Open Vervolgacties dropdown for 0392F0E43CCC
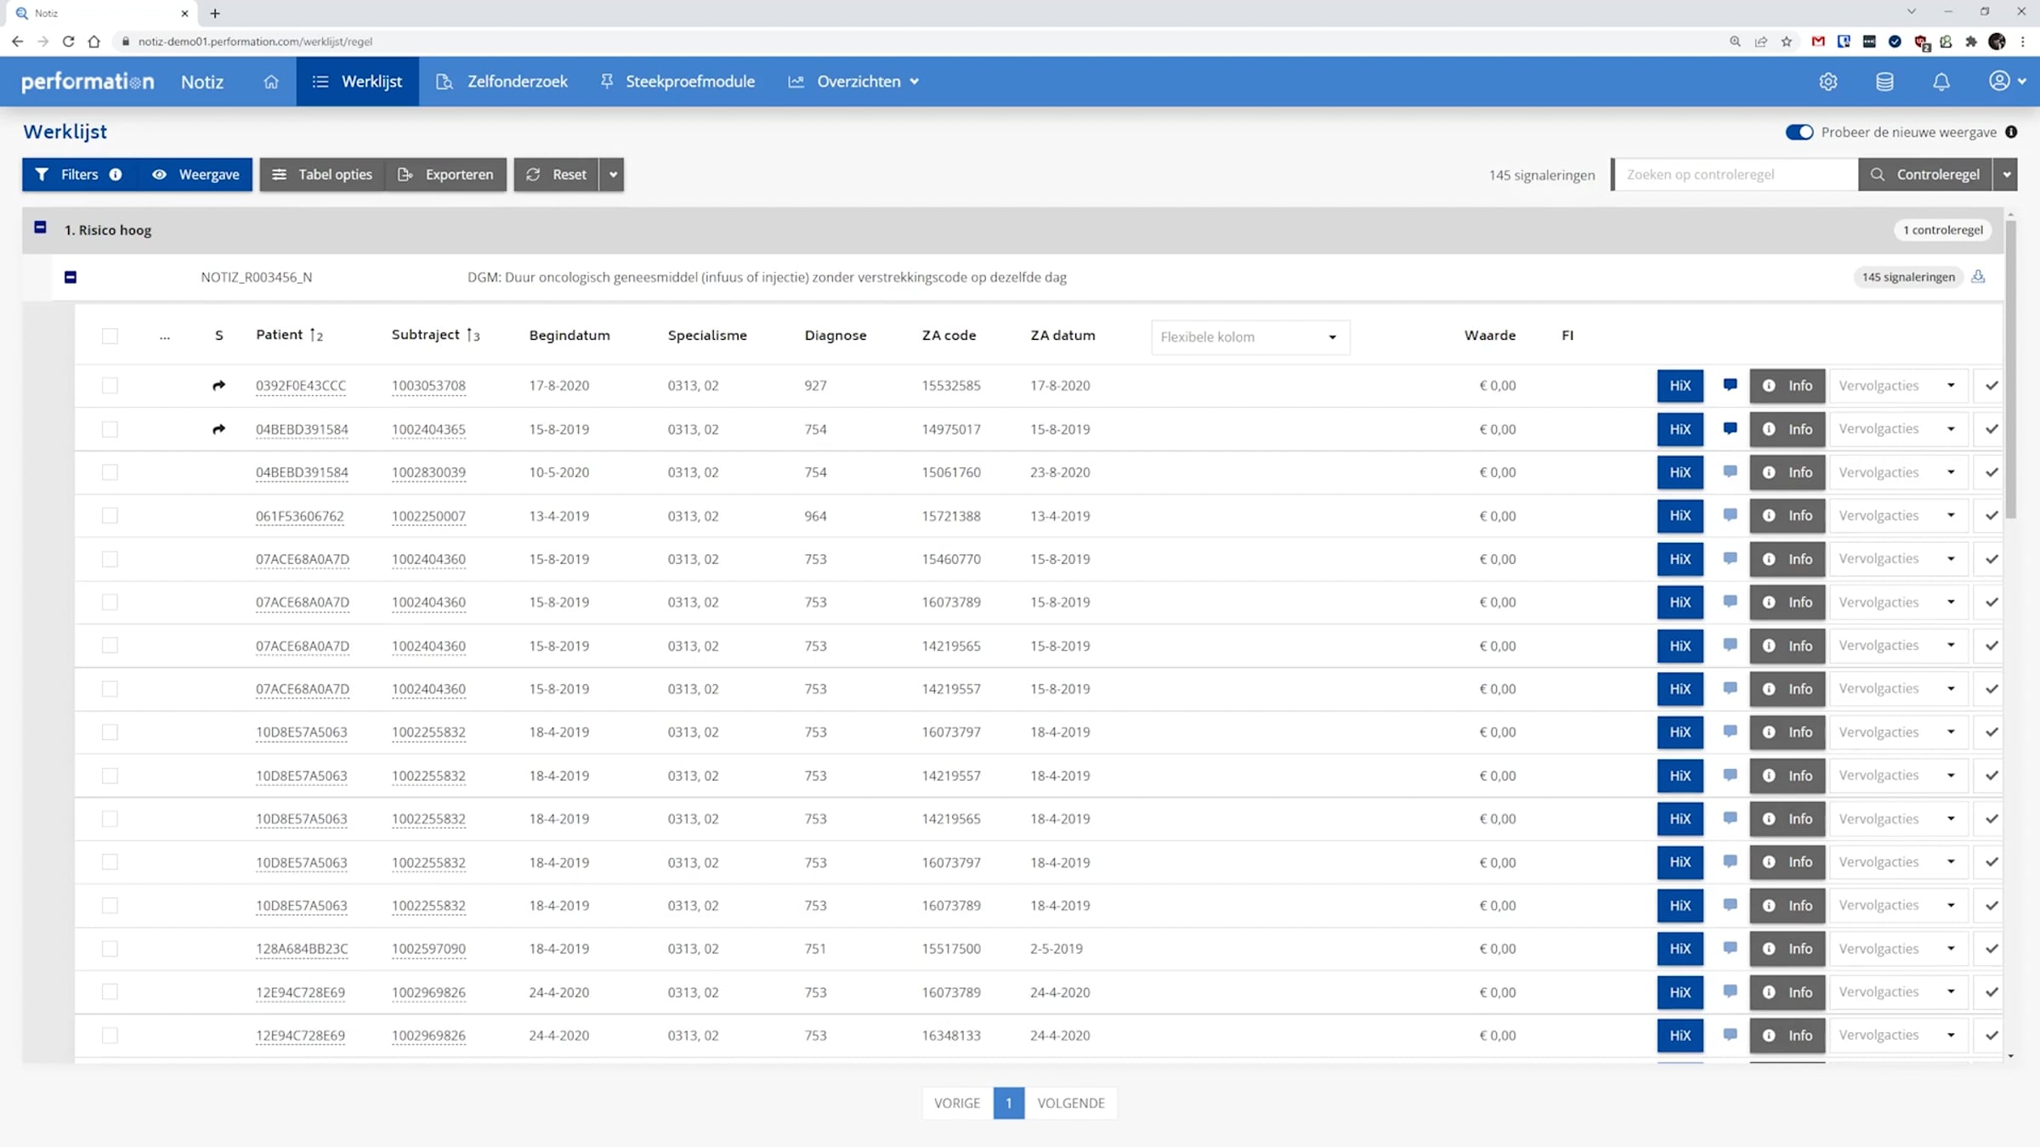The image size is (2040, 1147). click(1898, 386)
